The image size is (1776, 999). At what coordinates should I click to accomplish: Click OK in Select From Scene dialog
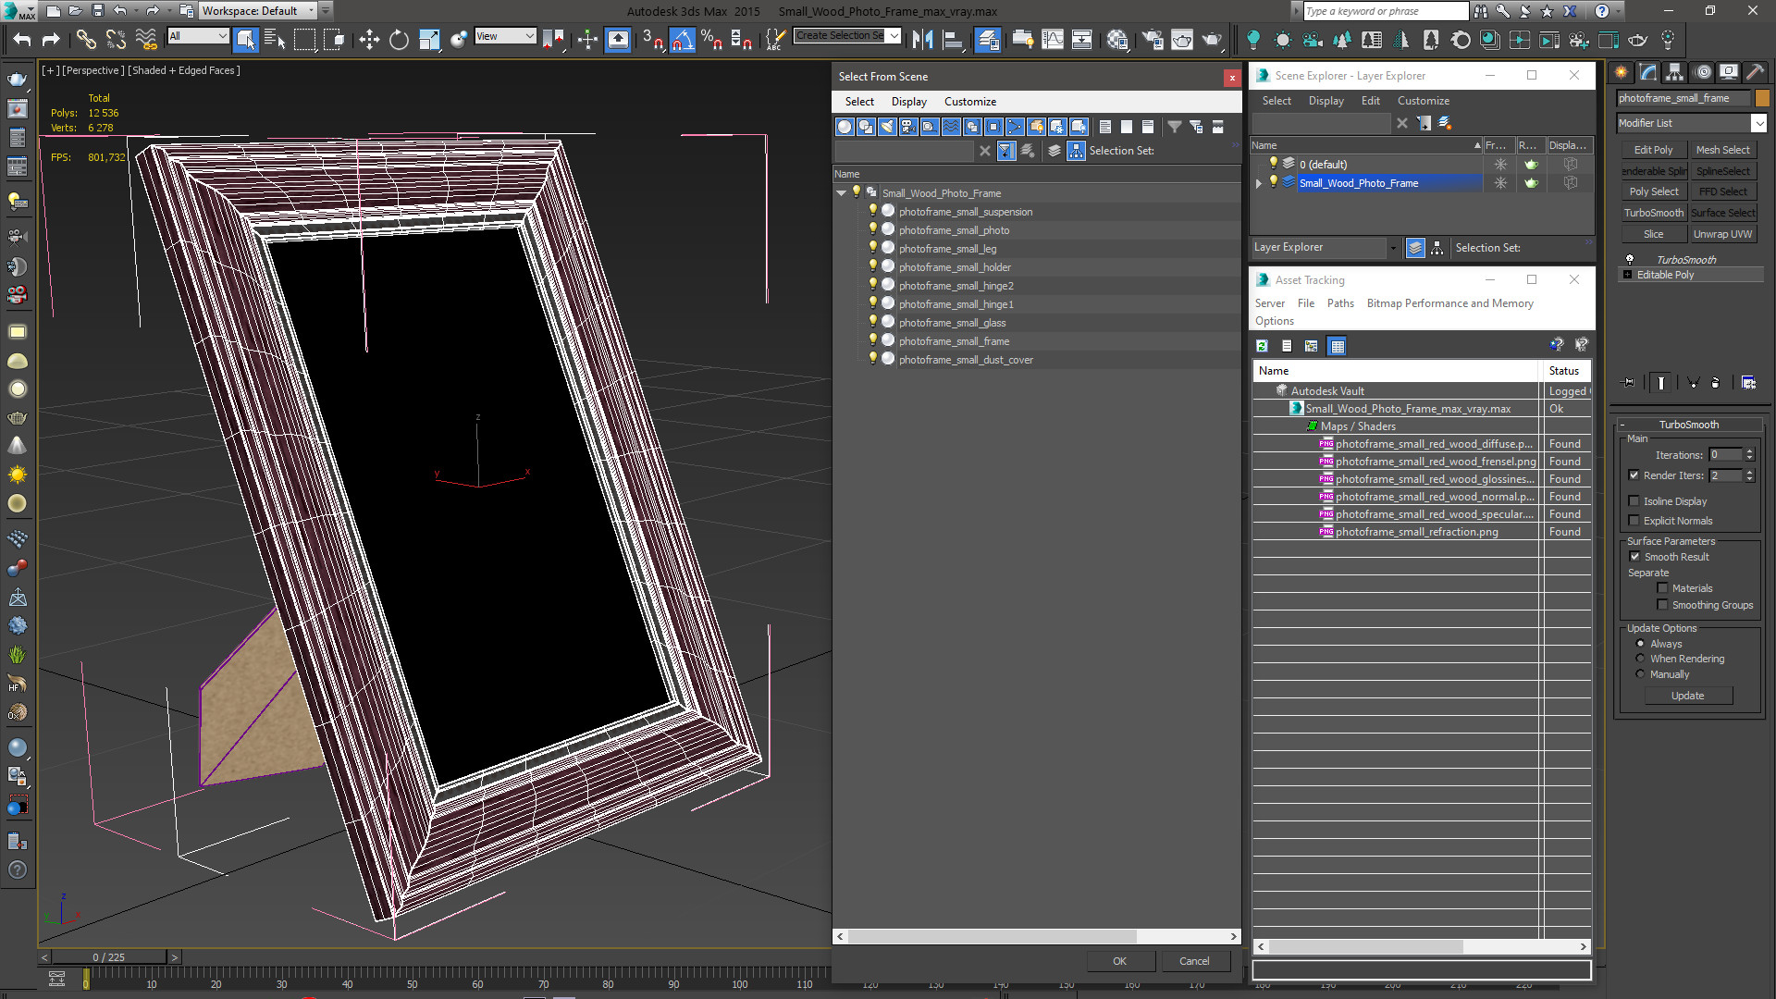tap(1119, 961)
